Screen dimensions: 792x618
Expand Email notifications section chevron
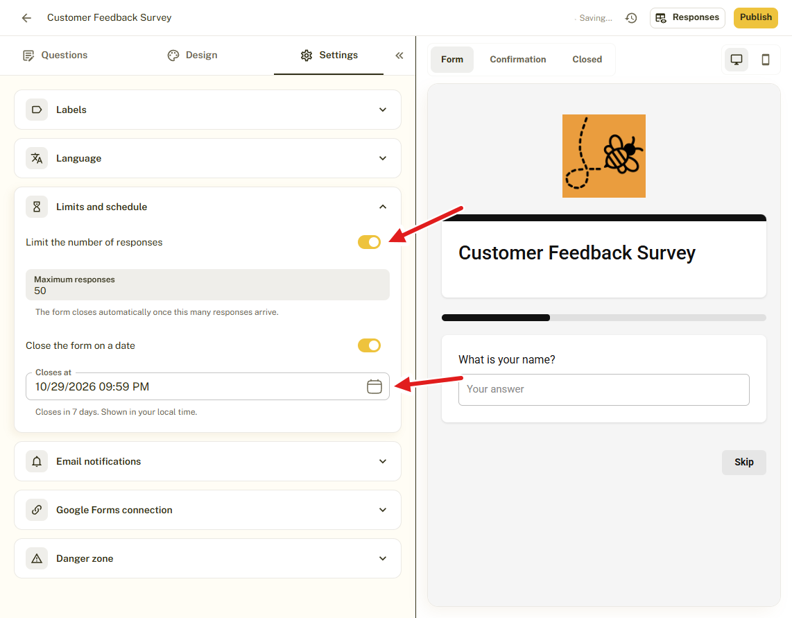click(x=383, y=461)
